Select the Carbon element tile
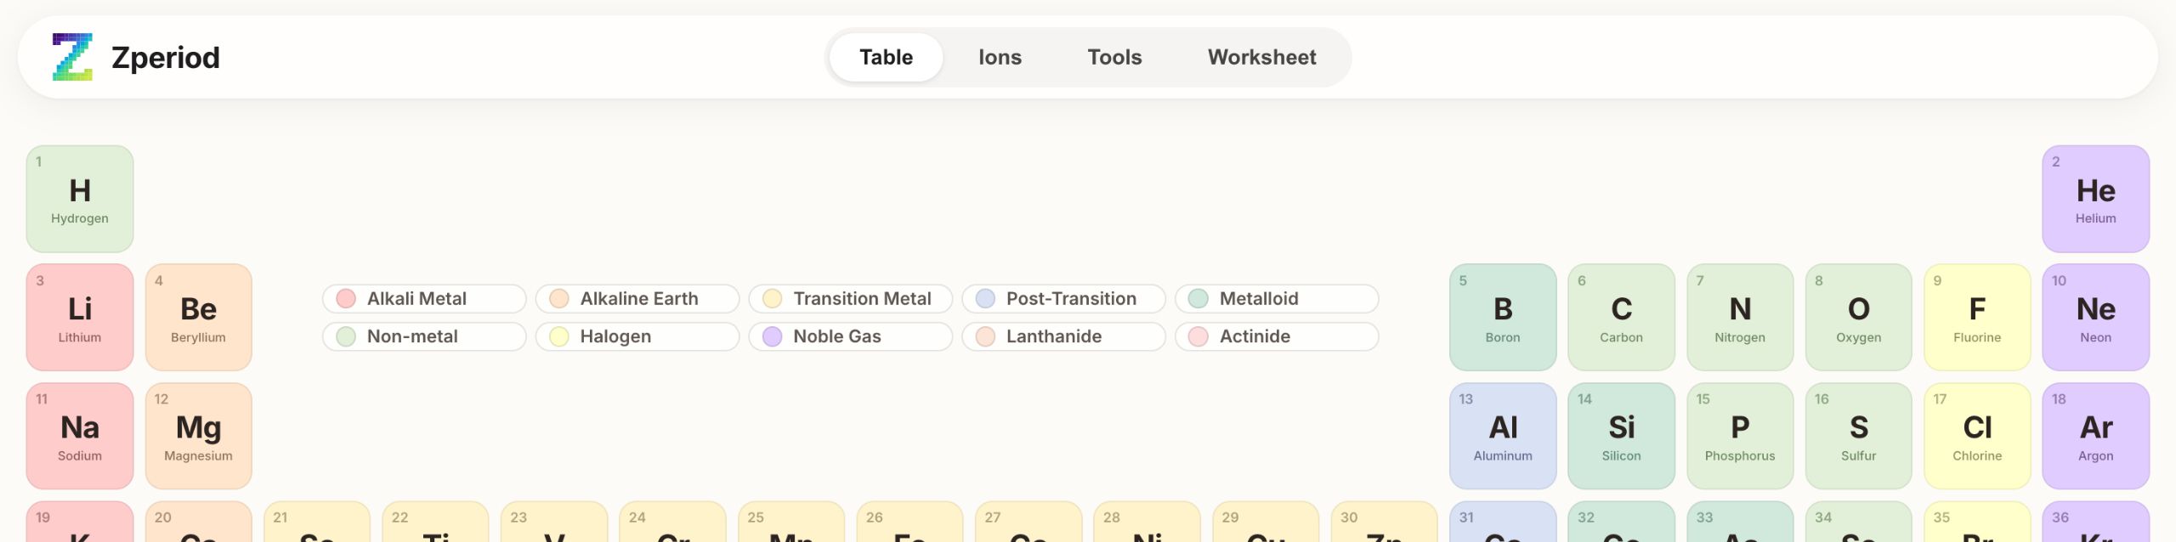This screenshot has width=2176, height=542. (1621, 317)
